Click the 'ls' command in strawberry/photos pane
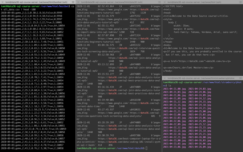 click(170, 85)
